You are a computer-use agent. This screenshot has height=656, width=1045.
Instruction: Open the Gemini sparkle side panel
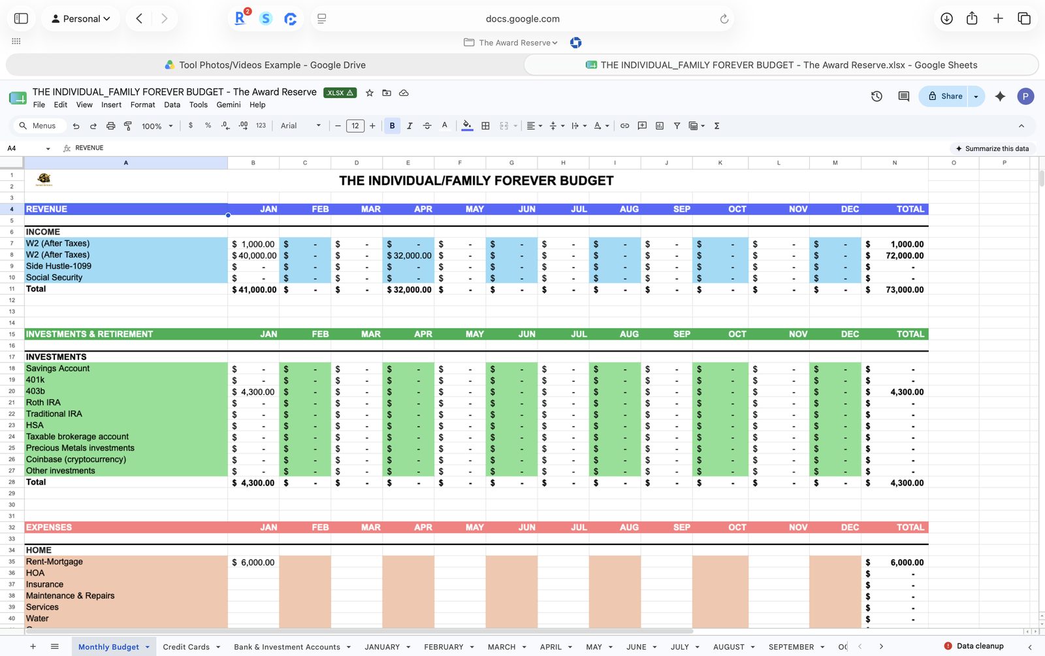1000,96
